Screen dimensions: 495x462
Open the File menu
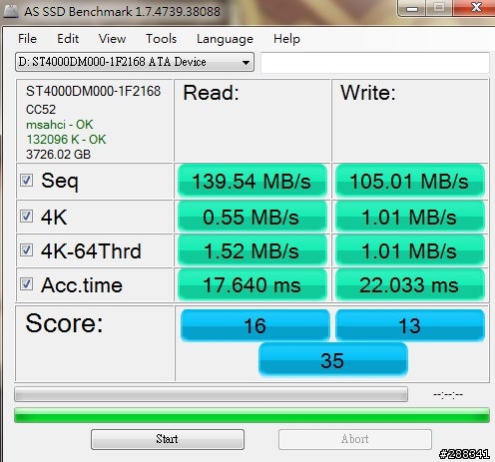click(x=27, y=39)
